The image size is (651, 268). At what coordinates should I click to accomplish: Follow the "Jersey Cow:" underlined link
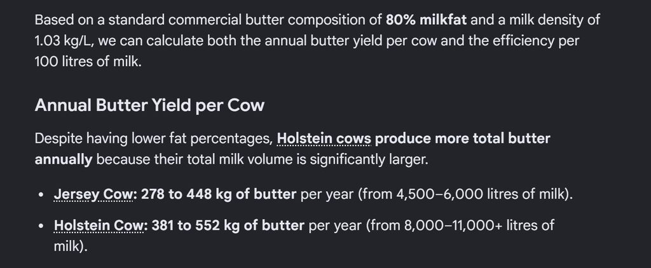click(x=93, y=194)
